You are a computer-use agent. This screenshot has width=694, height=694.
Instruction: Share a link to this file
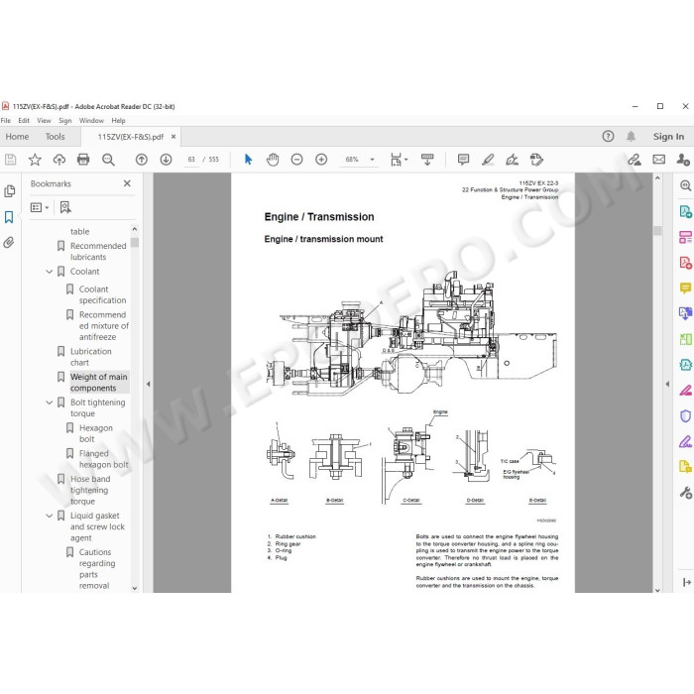(x=635, y=160)
